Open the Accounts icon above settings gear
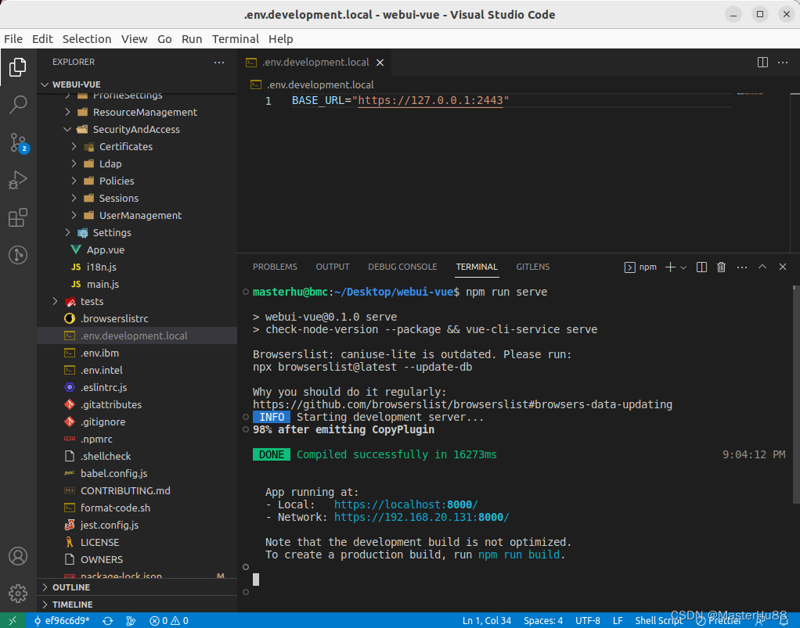 point(18,557)
